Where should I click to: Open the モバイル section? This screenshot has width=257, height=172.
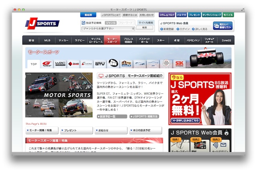pos(228,15)
